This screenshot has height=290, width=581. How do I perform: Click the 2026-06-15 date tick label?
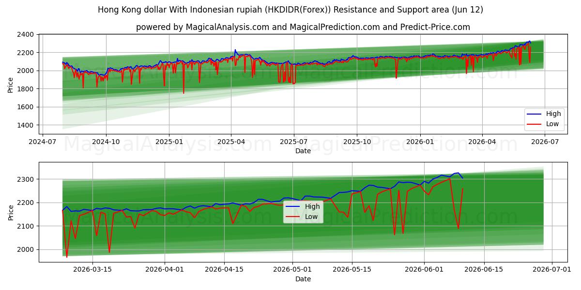(484, 270)
